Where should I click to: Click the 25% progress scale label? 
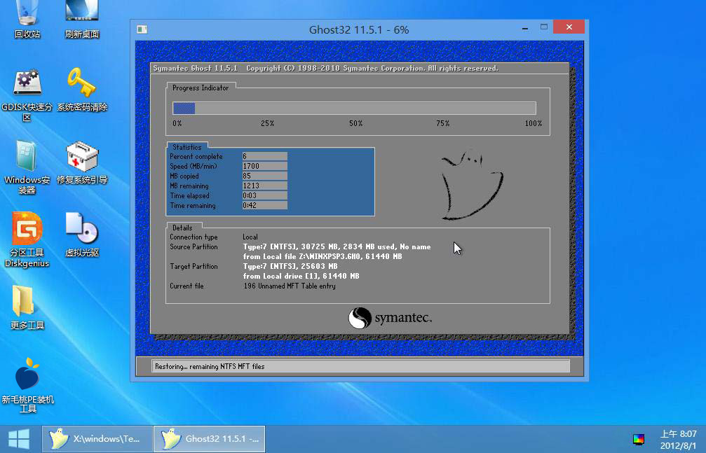click(x=267, y=123)
